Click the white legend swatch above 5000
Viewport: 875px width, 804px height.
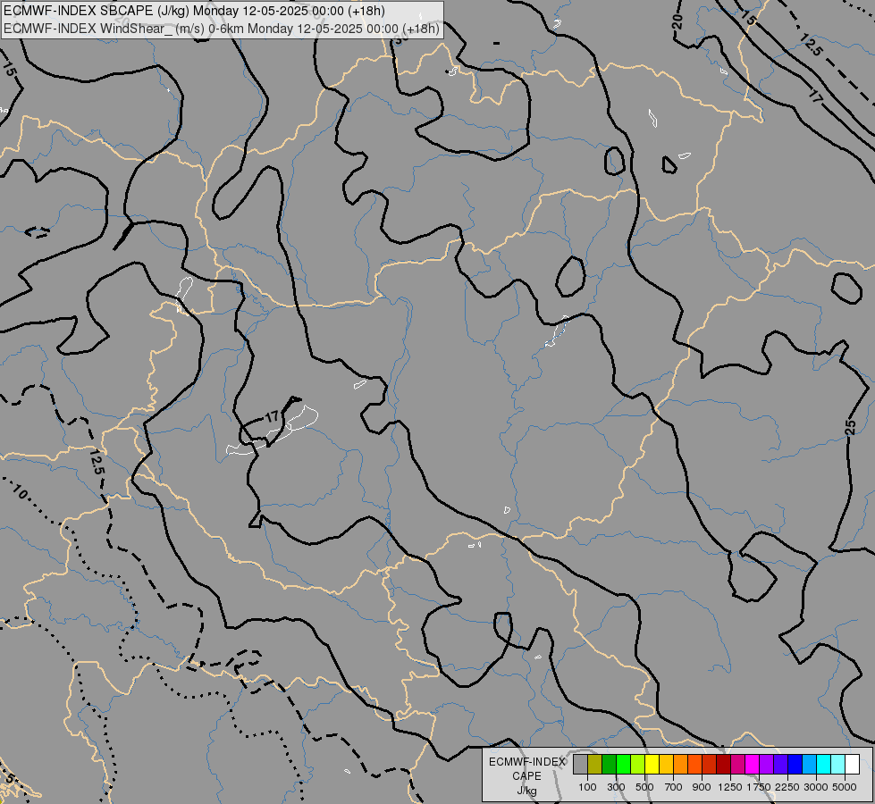coord(852,764)
